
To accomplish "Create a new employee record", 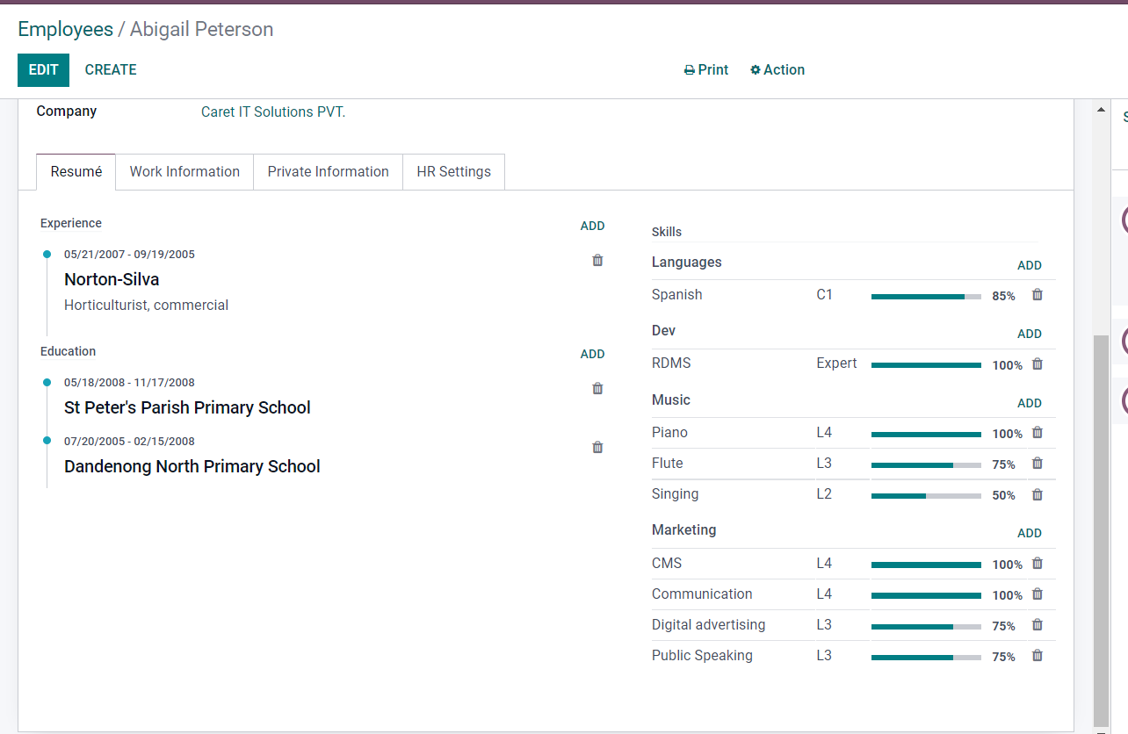I will click(111, 70).
